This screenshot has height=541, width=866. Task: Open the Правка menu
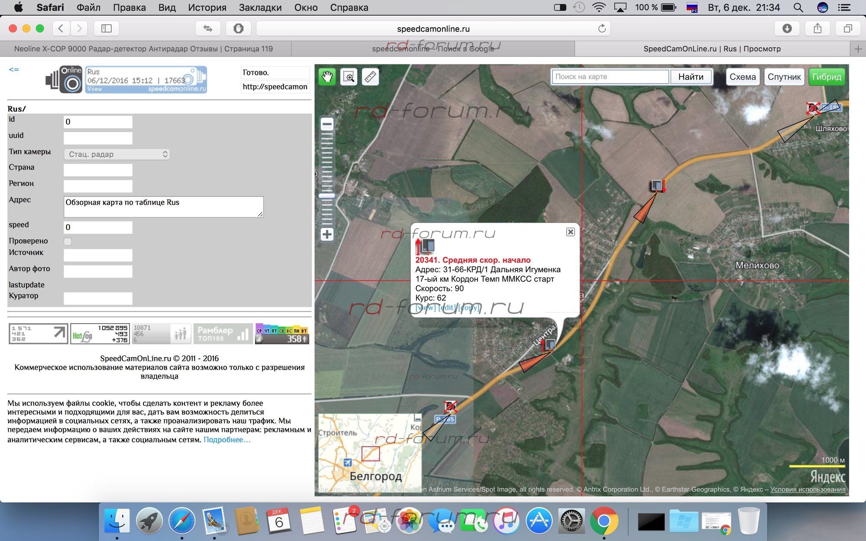(129, 7)
